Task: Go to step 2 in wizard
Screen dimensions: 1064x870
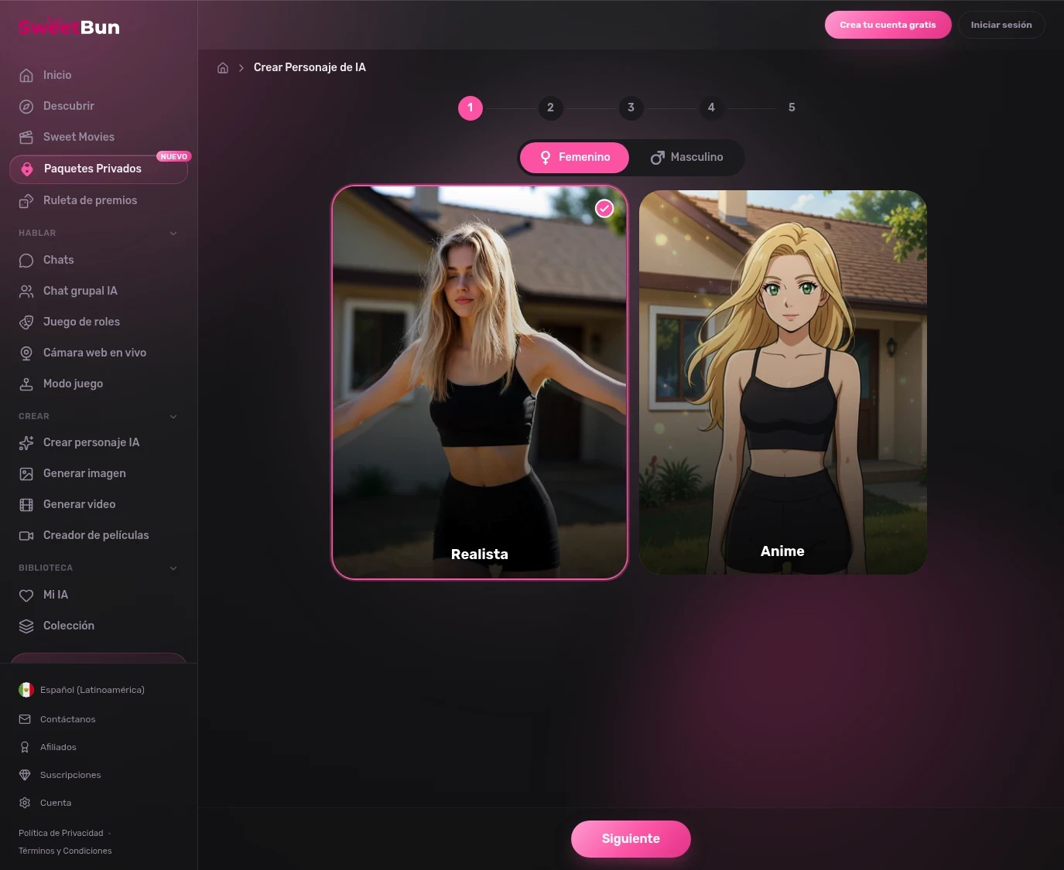Action: (x=550, y=107)
